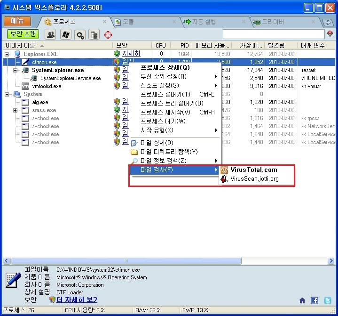338x316 pixels.
Task: Select 파일 검사(F) menu entry
Action: 174,170
